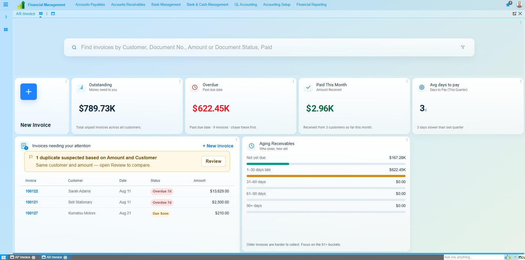Open the Financial Reporting menu

[311, 5]
